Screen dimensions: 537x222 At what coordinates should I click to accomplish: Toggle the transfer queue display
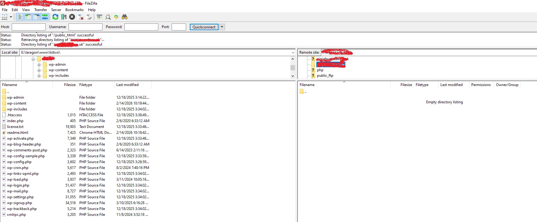[x=45, y=17]
